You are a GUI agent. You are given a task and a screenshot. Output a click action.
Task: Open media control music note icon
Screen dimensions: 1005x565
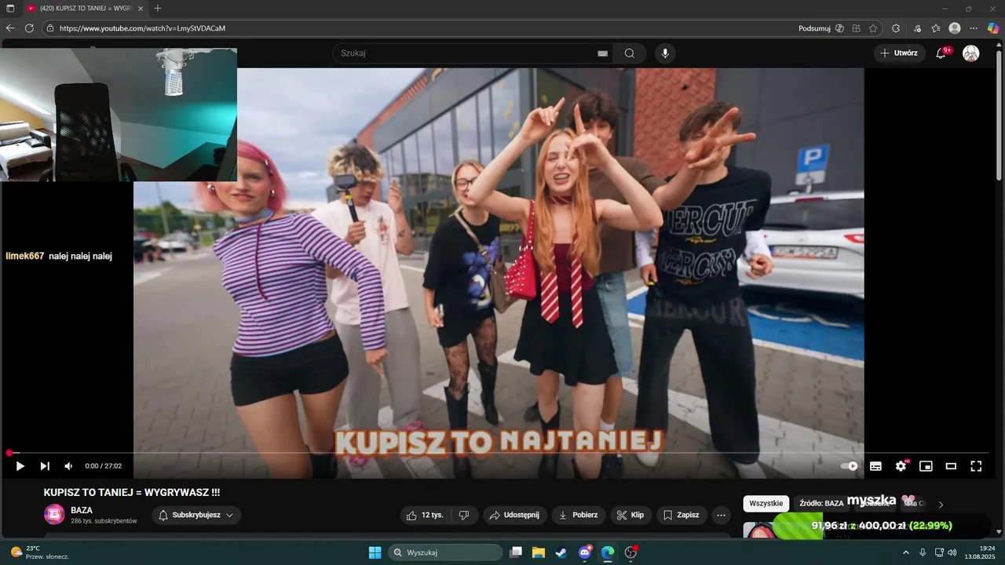(x=918, y=28)
